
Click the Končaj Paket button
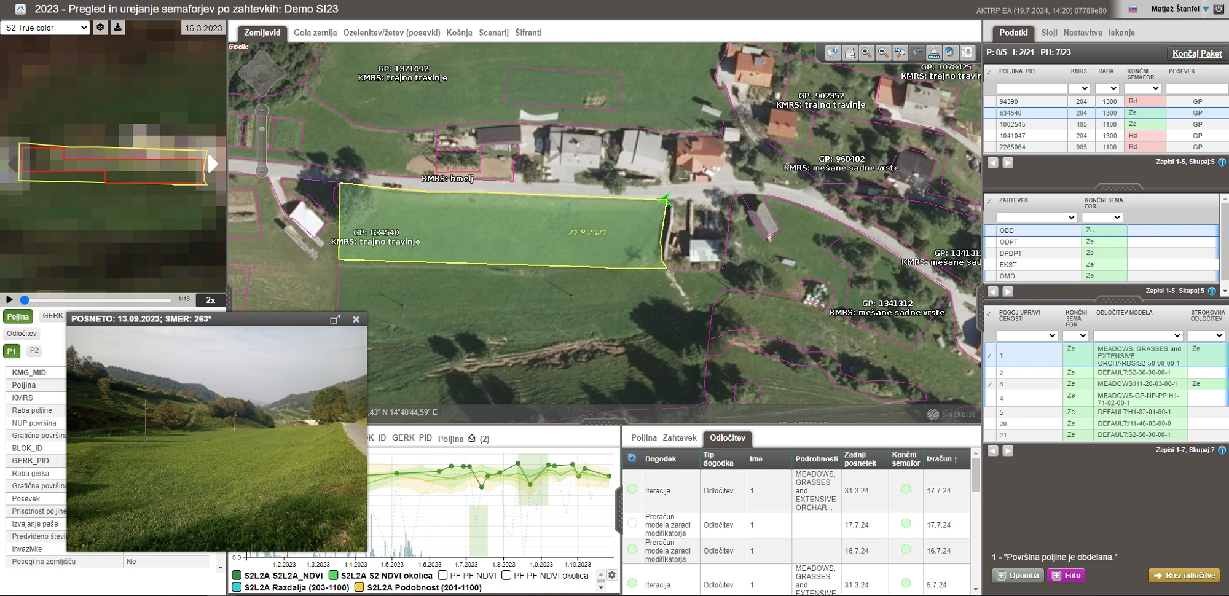[x=1196, y=53]
